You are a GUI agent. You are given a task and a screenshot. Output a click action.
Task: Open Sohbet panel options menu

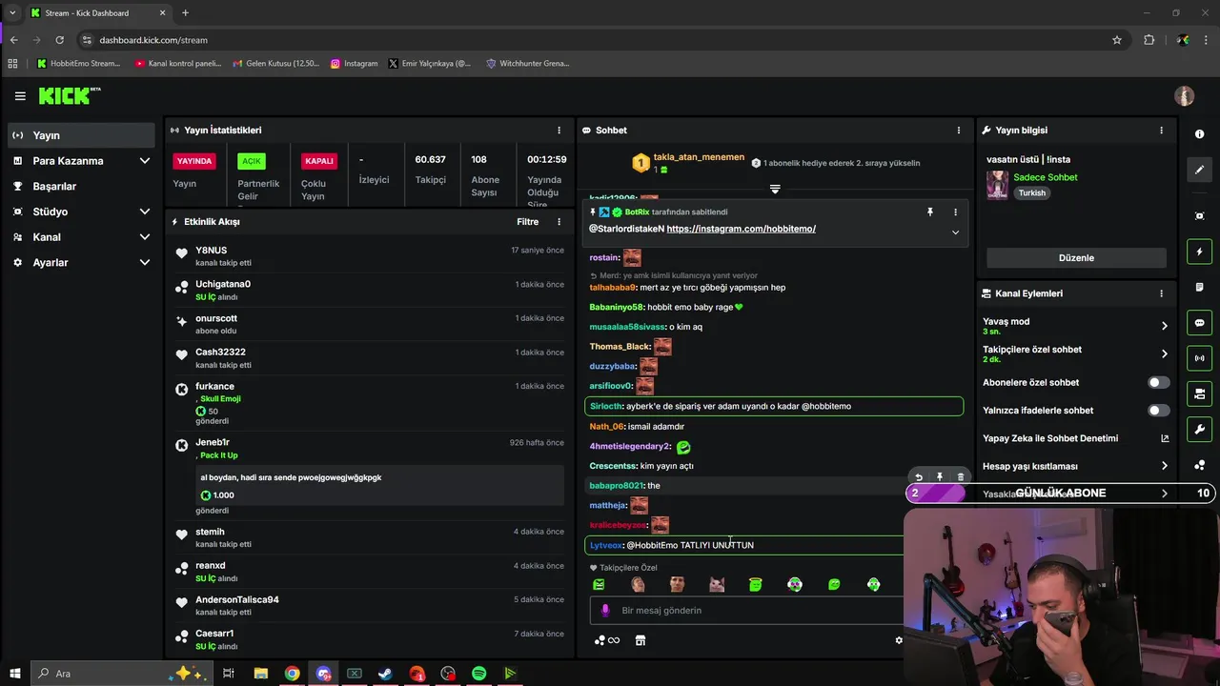click(959, 131)
